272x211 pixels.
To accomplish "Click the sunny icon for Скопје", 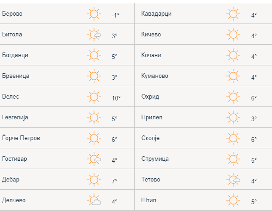I will pyautogui.click(x=233, y=138).
